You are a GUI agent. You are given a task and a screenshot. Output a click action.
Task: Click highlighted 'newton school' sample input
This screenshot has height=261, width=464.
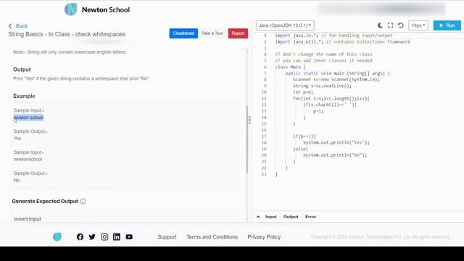click(x=28, y=117)
